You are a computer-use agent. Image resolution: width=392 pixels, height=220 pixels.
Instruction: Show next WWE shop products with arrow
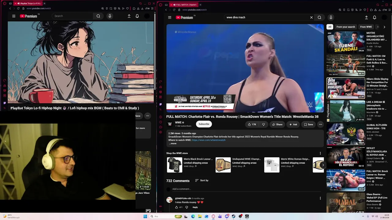pyautogui.click(x=323, y=165)
